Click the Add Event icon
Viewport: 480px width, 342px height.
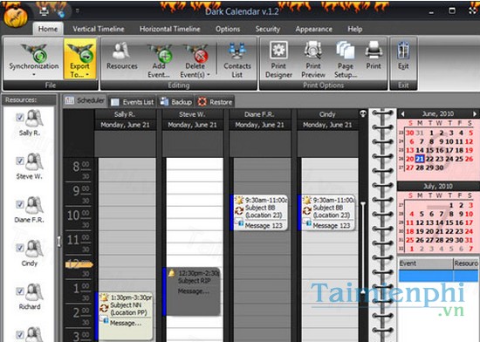pyautogui.click(x=160, y=53)
